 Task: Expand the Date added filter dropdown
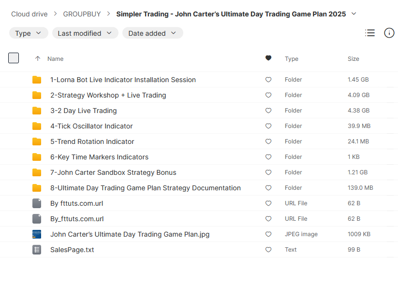pos(152,33)
